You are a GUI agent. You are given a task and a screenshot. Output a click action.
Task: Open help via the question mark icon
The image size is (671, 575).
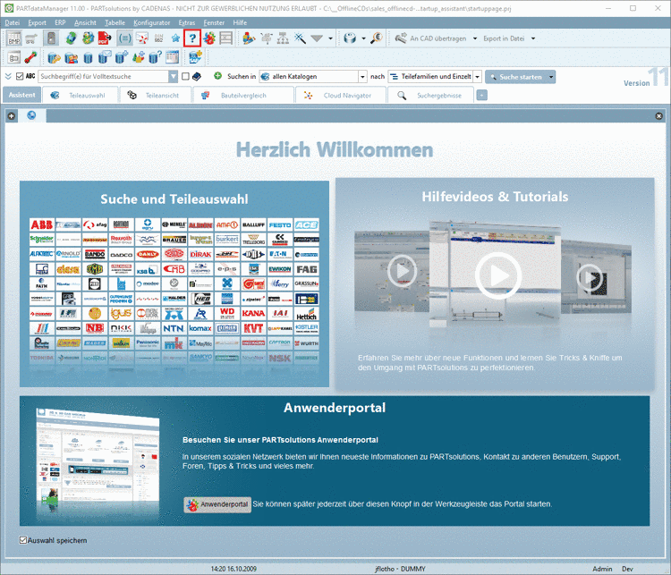[x=192, y=38]
